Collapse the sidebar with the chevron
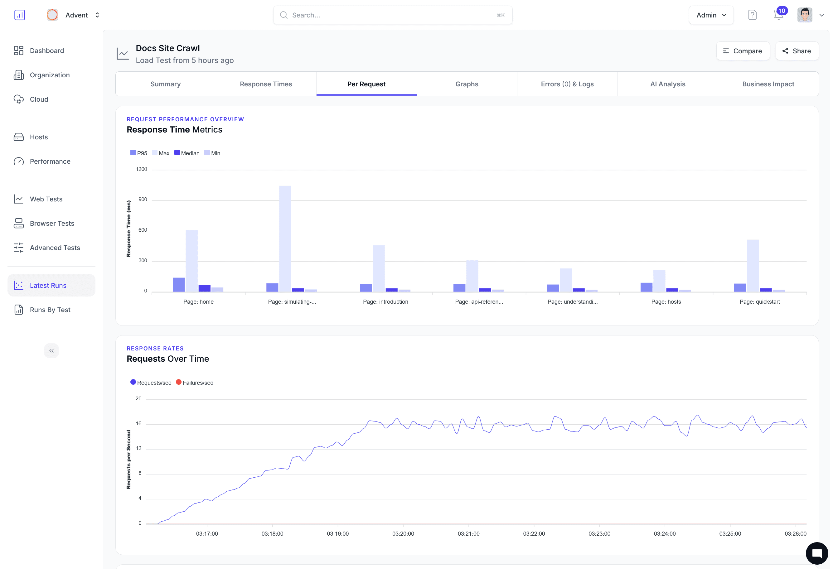Viewport: 833px width, 569px height. point(51,350)
